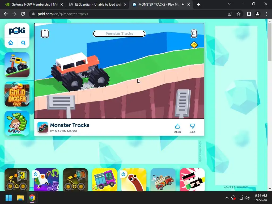Open the Chrome profile menu
The width and height of the screenshot is (272, 204).
pos(258,14)
